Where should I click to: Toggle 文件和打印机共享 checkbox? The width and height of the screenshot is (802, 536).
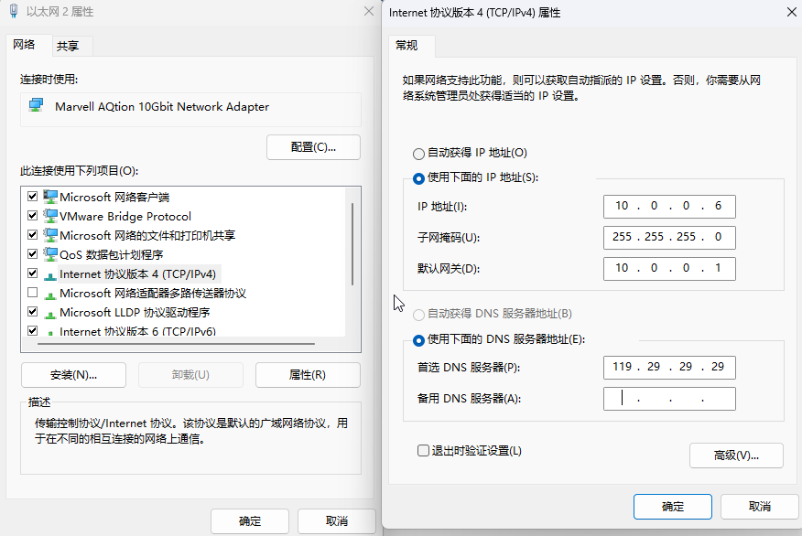click(x=33, y=234)
